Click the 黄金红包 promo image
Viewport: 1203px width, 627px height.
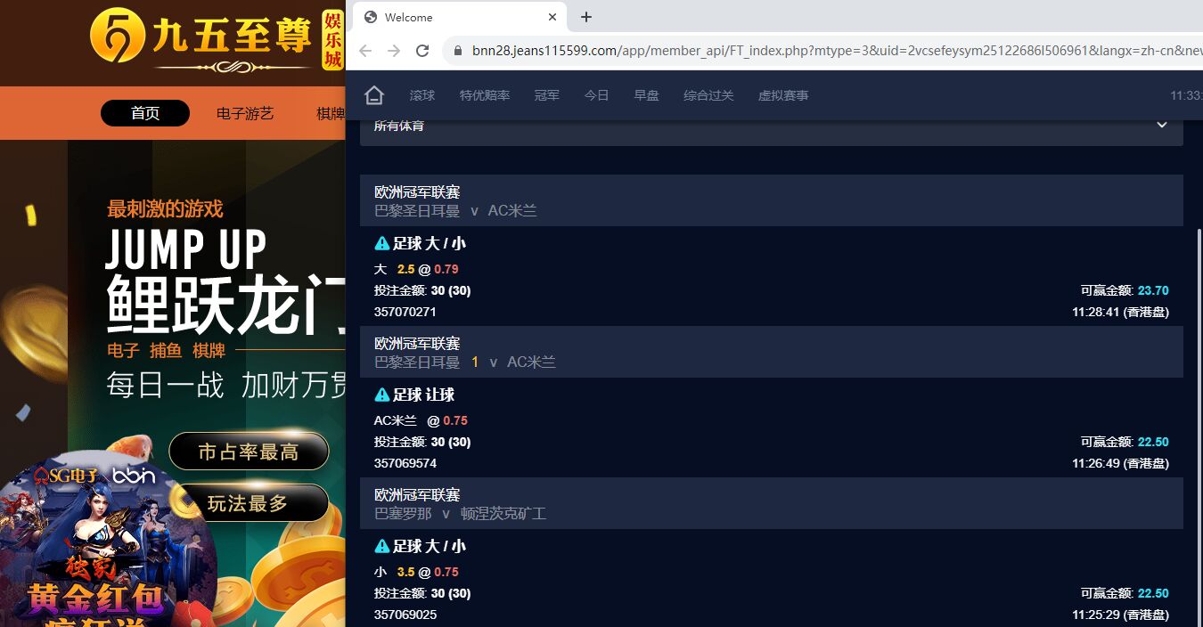96,599
